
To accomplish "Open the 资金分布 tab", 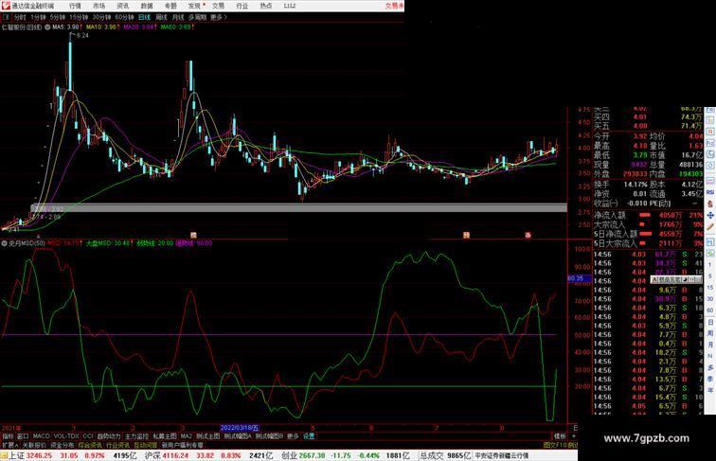I will [x=63, y=445].
